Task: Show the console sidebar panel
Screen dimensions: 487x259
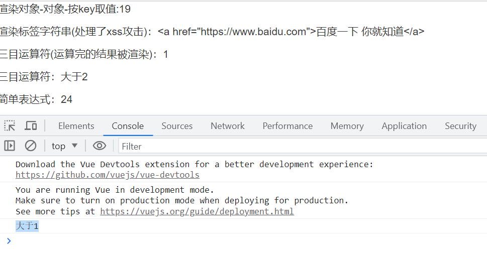Action: (x=10, y=146)
